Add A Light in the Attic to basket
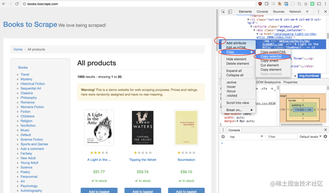Image resolution: width=329 pixels, height=193 pixels. pos(99,190)
